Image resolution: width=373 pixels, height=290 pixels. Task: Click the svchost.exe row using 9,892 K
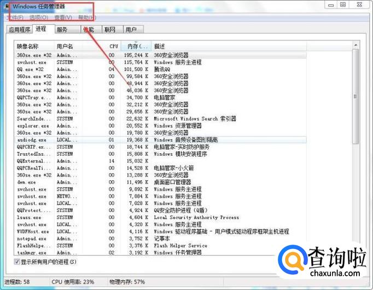point(161,189)
